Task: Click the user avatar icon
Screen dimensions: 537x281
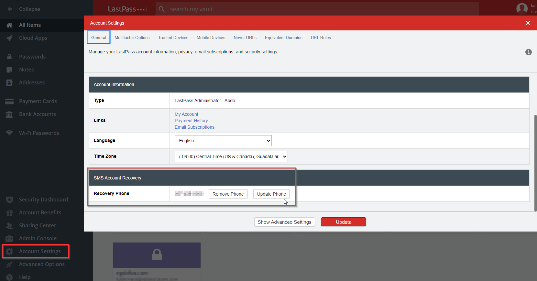Action: click(x=522, y=9)
